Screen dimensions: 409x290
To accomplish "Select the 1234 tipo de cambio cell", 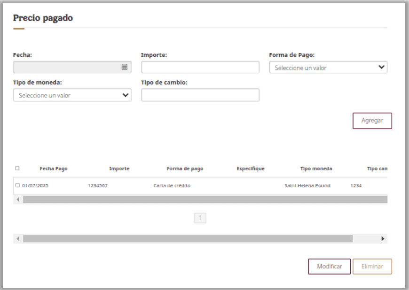I will pyautogui.click(x=356, y=186).
